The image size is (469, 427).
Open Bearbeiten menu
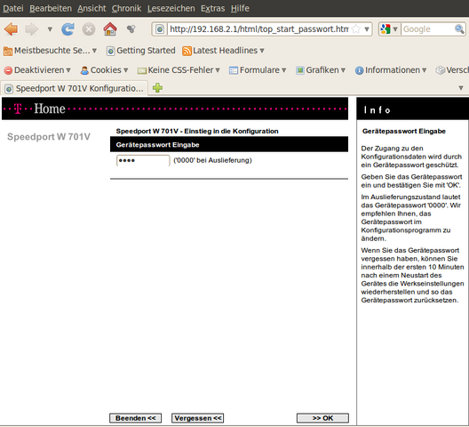point(51,8)
